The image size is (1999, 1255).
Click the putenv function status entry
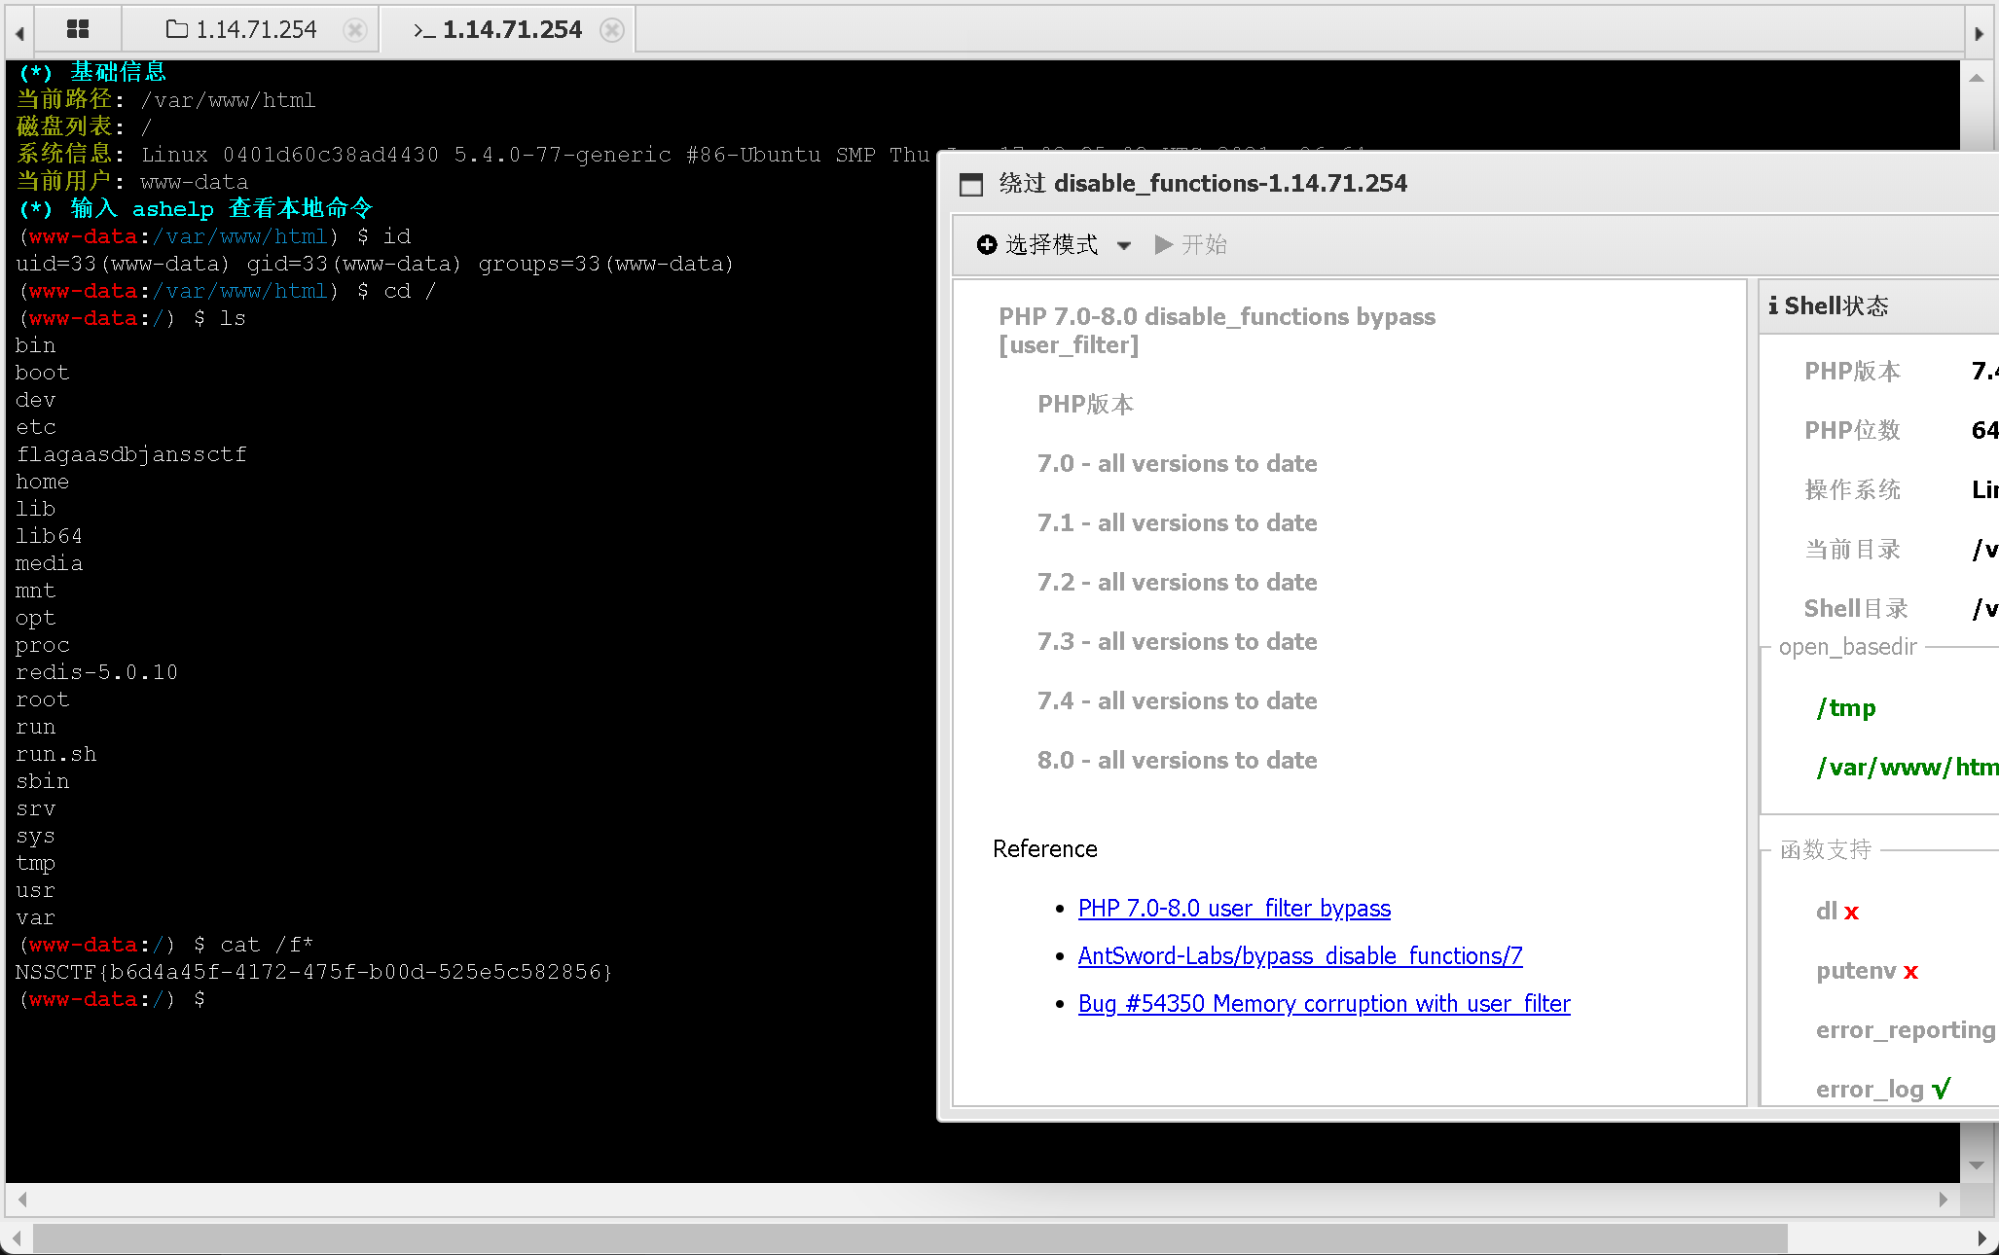coord(1867,971)
